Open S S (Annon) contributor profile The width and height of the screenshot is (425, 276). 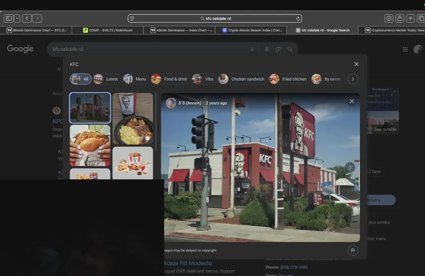[190, 103]
